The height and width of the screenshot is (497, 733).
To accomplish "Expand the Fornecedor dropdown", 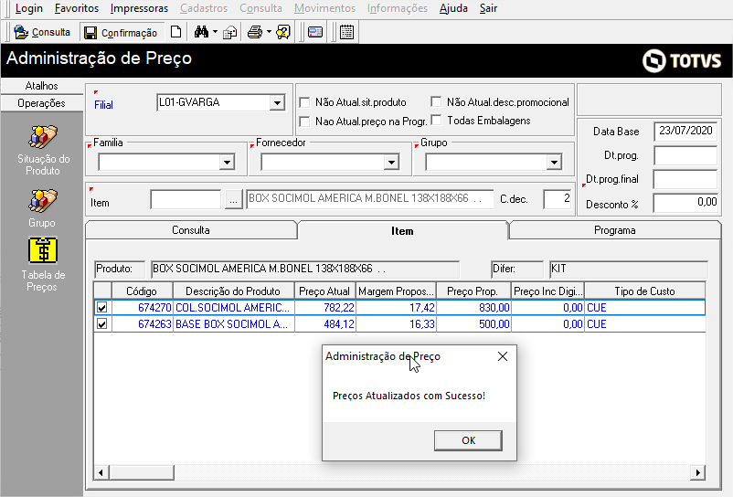I will coord(391,162).
